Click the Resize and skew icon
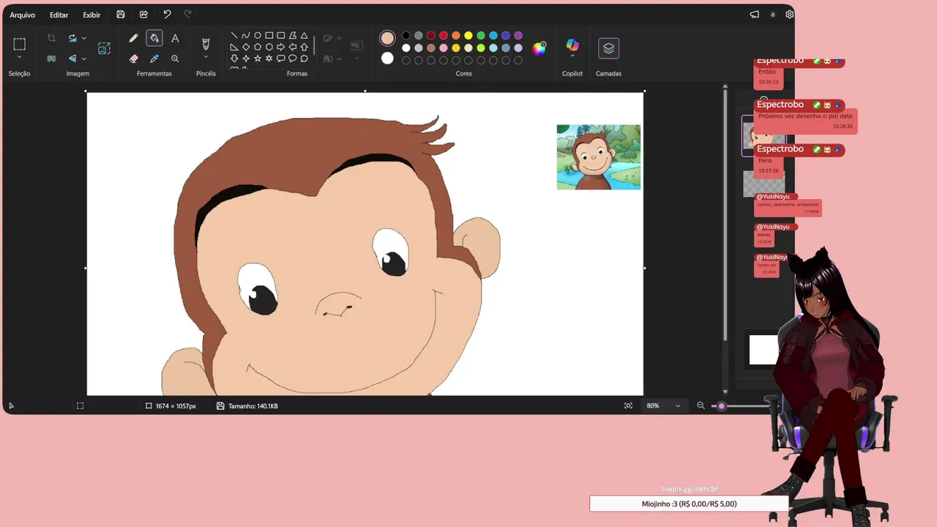 click(x=104, y=48)
